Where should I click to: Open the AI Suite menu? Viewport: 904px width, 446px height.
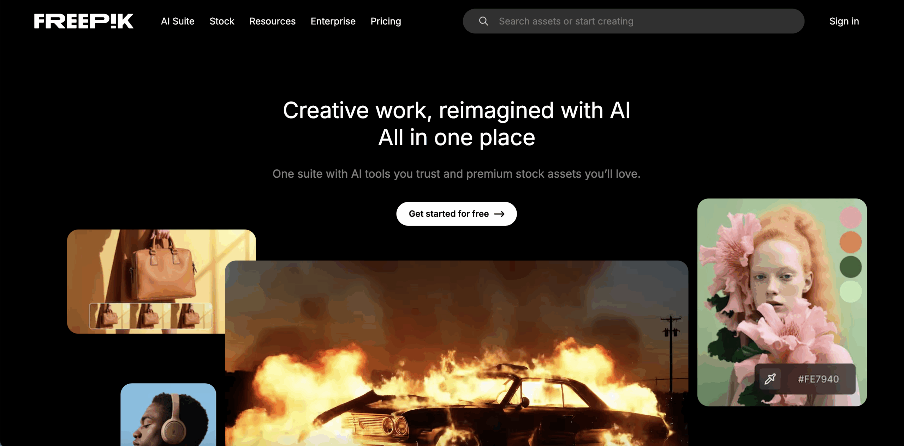coord(178,21)
